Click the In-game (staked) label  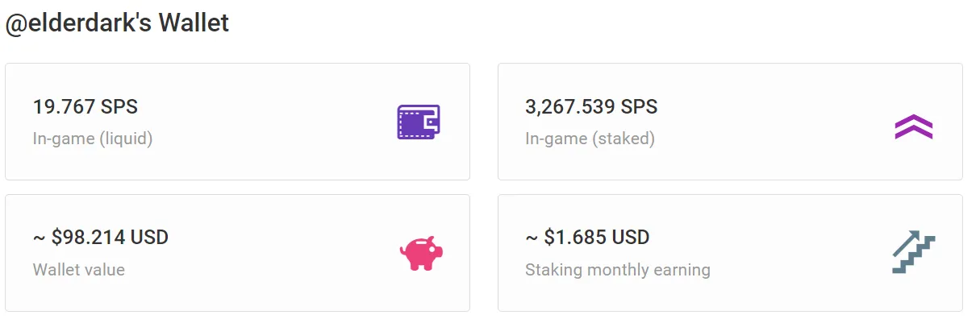click(x=590, y=139)
